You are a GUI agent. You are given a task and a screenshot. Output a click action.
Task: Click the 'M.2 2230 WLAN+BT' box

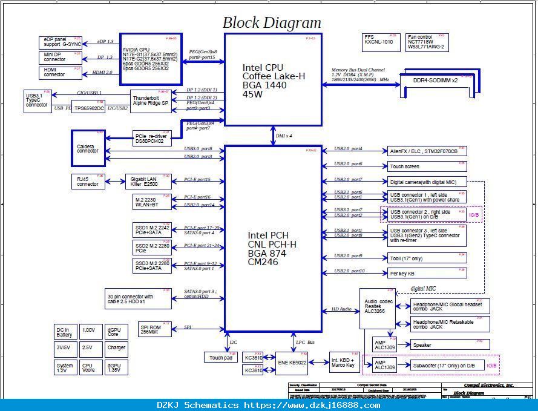(x=152, y=202)
